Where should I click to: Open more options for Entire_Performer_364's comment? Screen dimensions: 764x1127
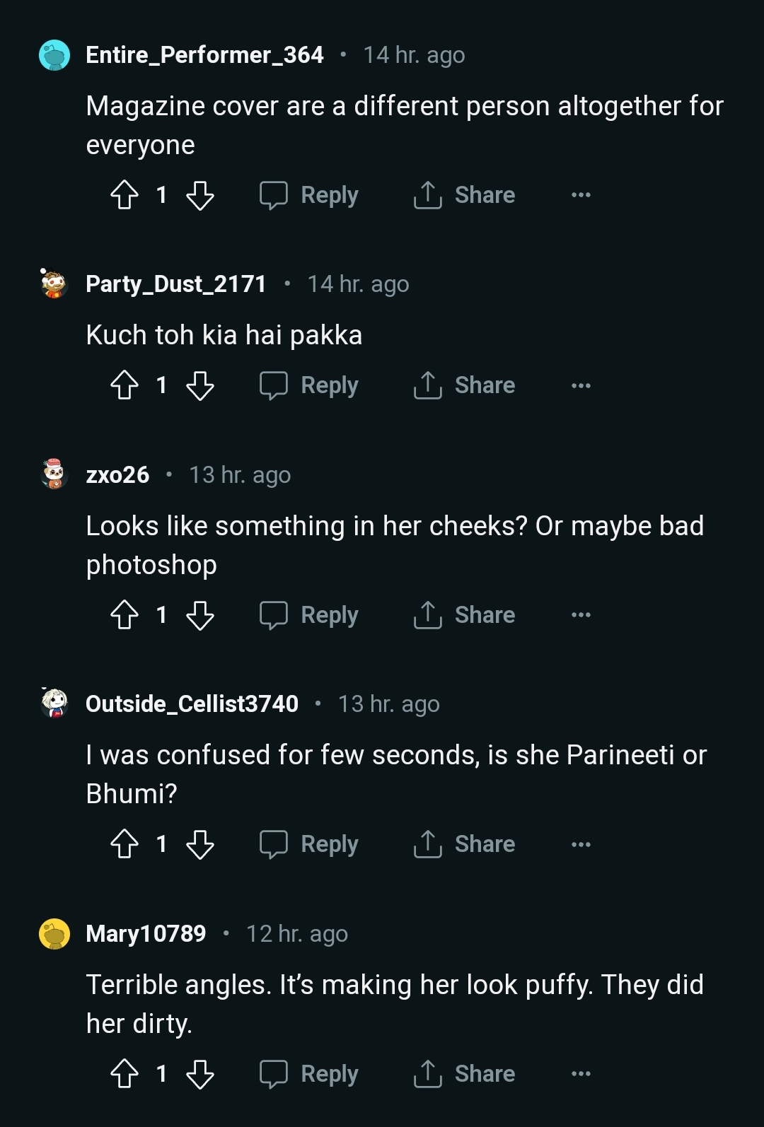pos(581,195)
